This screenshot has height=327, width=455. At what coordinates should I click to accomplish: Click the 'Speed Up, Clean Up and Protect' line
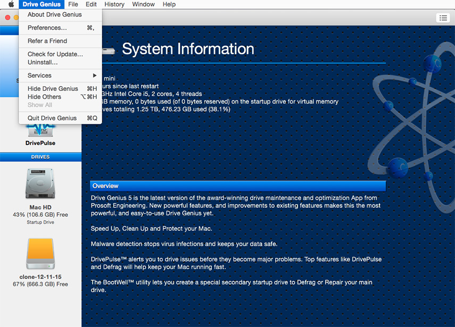(152, 229)
